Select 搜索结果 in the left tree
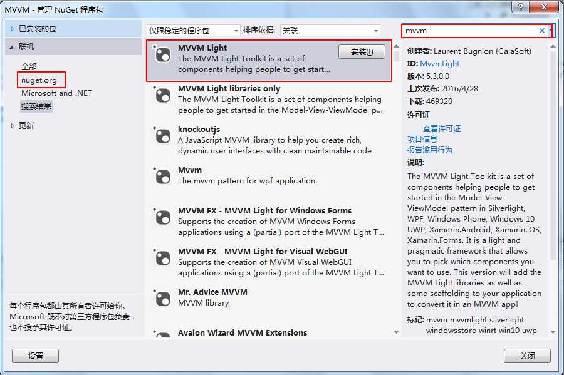The height and width of the screenshot is (375, 564). pos(36,106)
